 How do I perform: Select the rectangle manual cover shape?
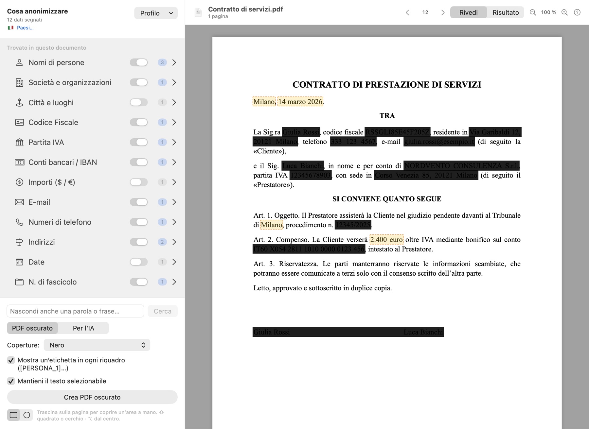tap(13, 415)
